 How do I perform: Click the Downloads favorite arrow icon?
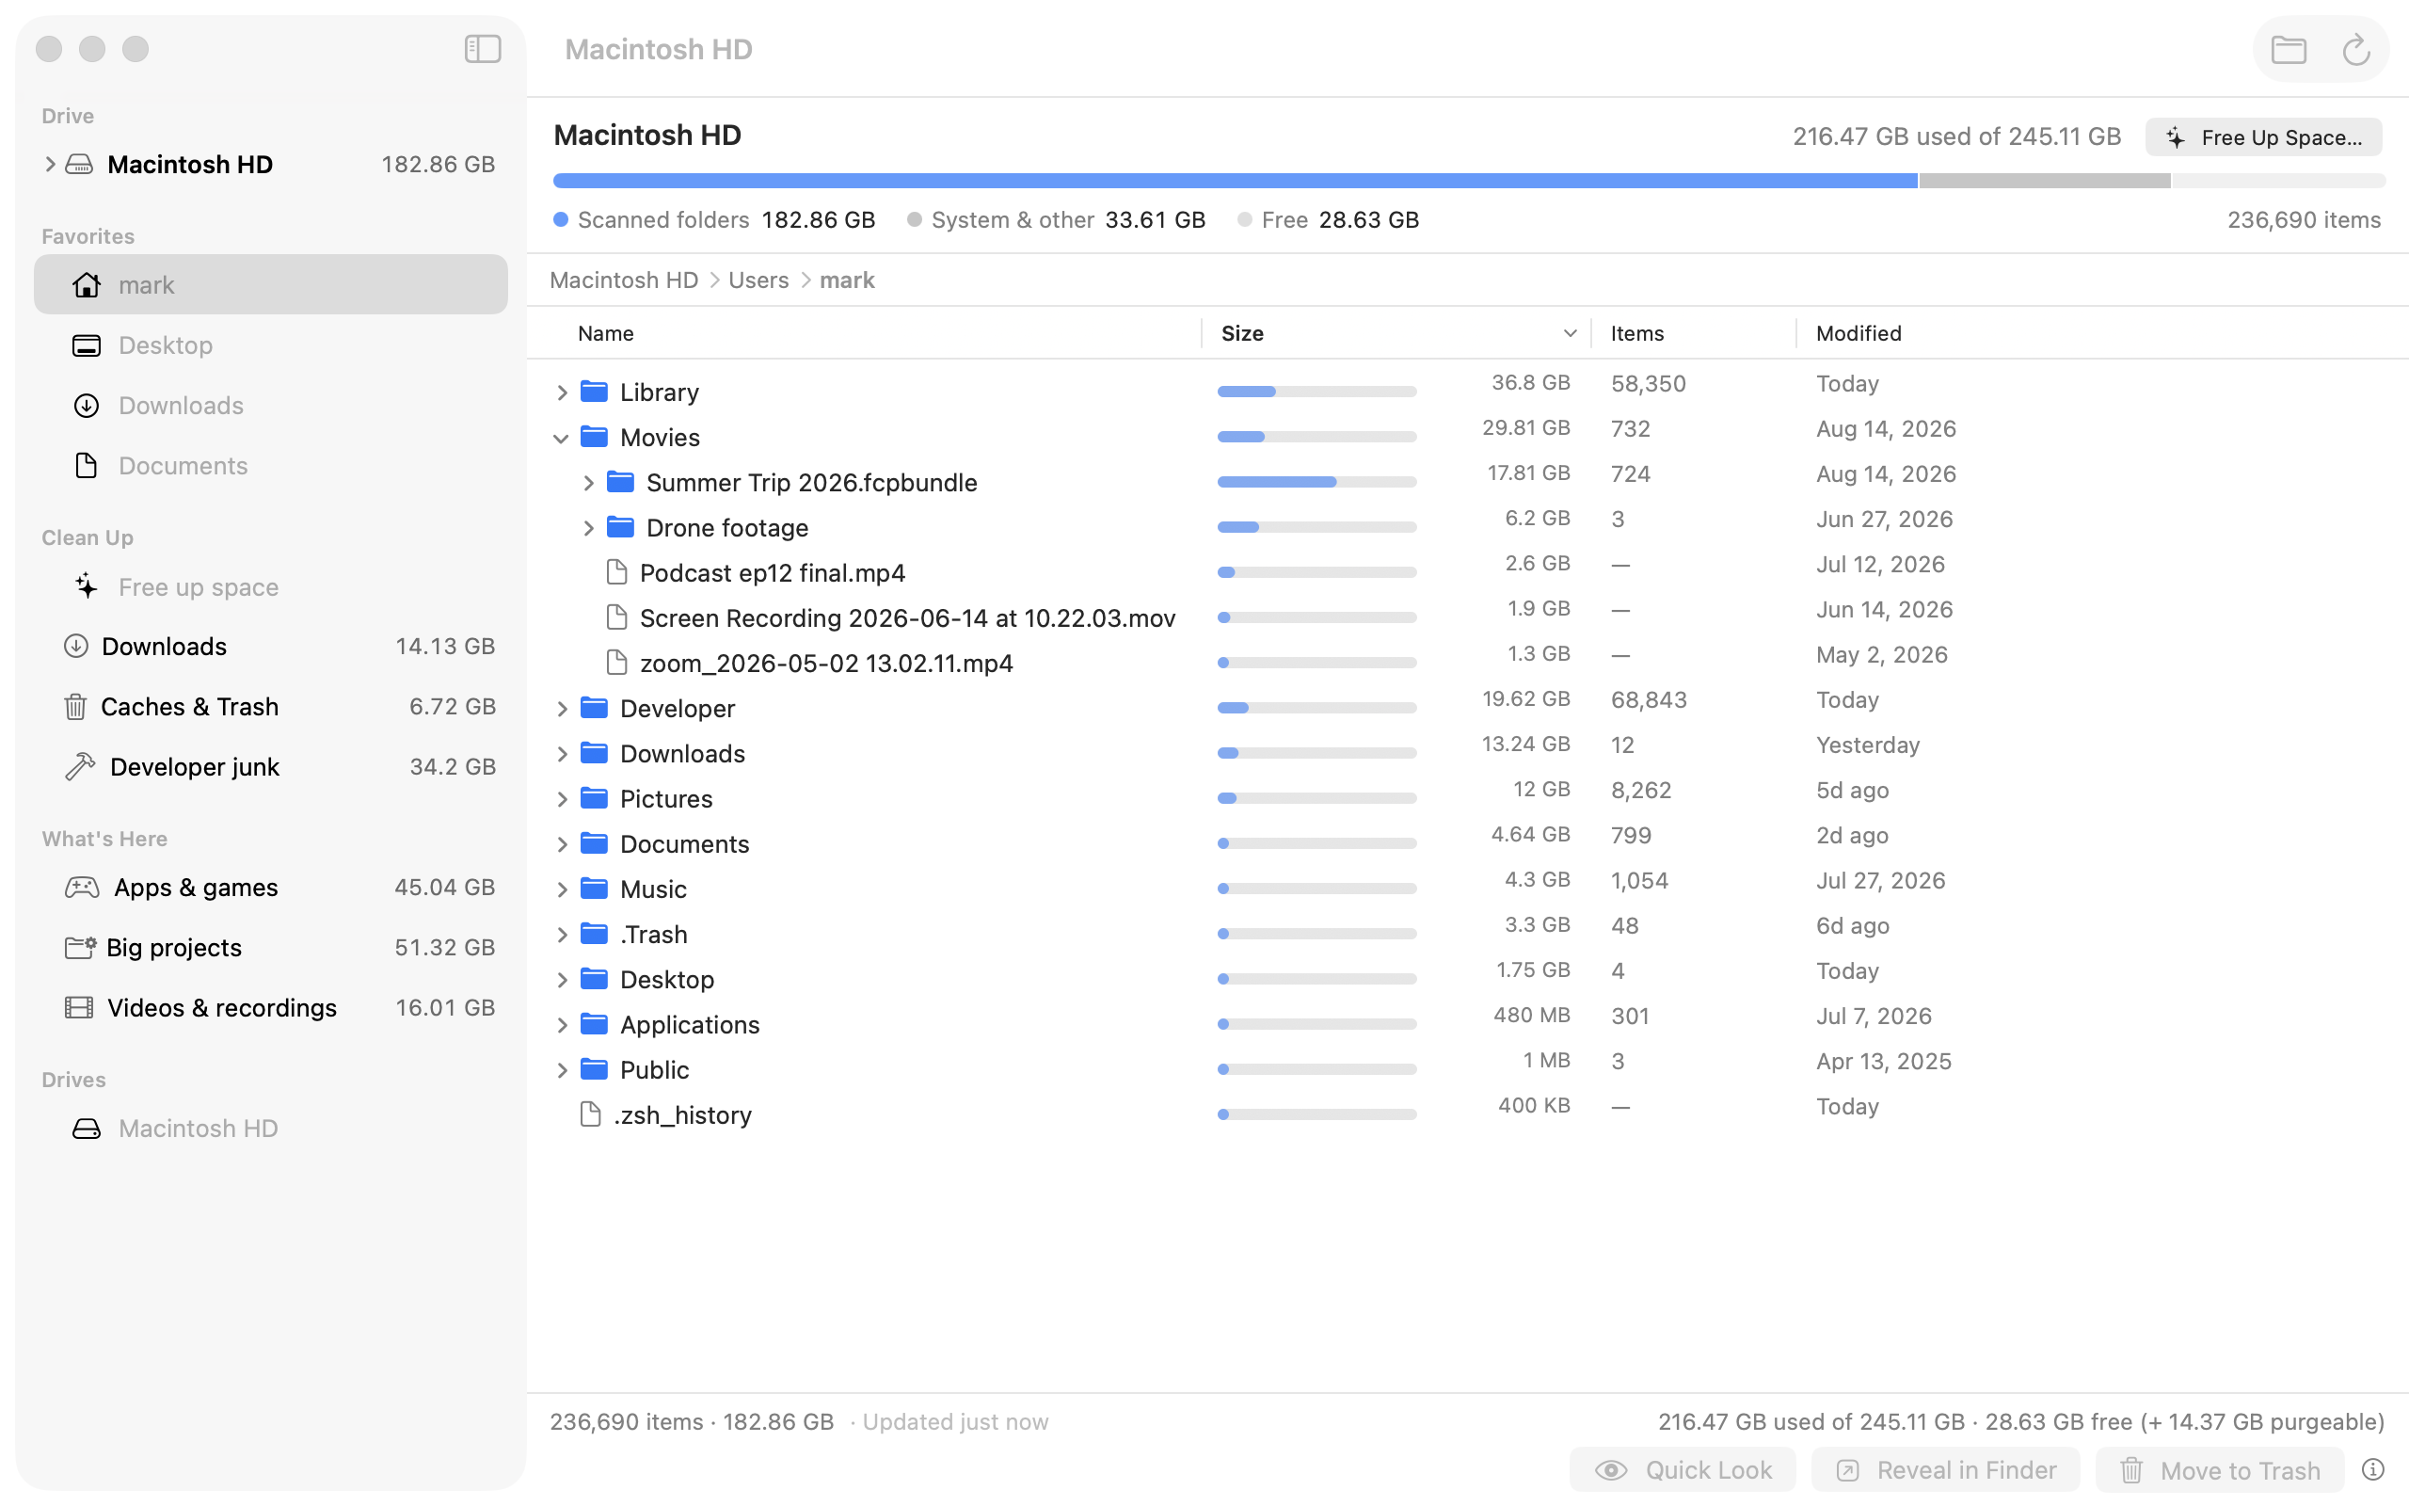[87, 406]
